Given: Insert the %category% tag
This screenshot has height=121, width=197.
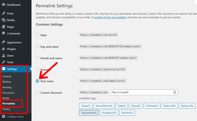Looking at the screenshot, I should click(x=109, y=113).
